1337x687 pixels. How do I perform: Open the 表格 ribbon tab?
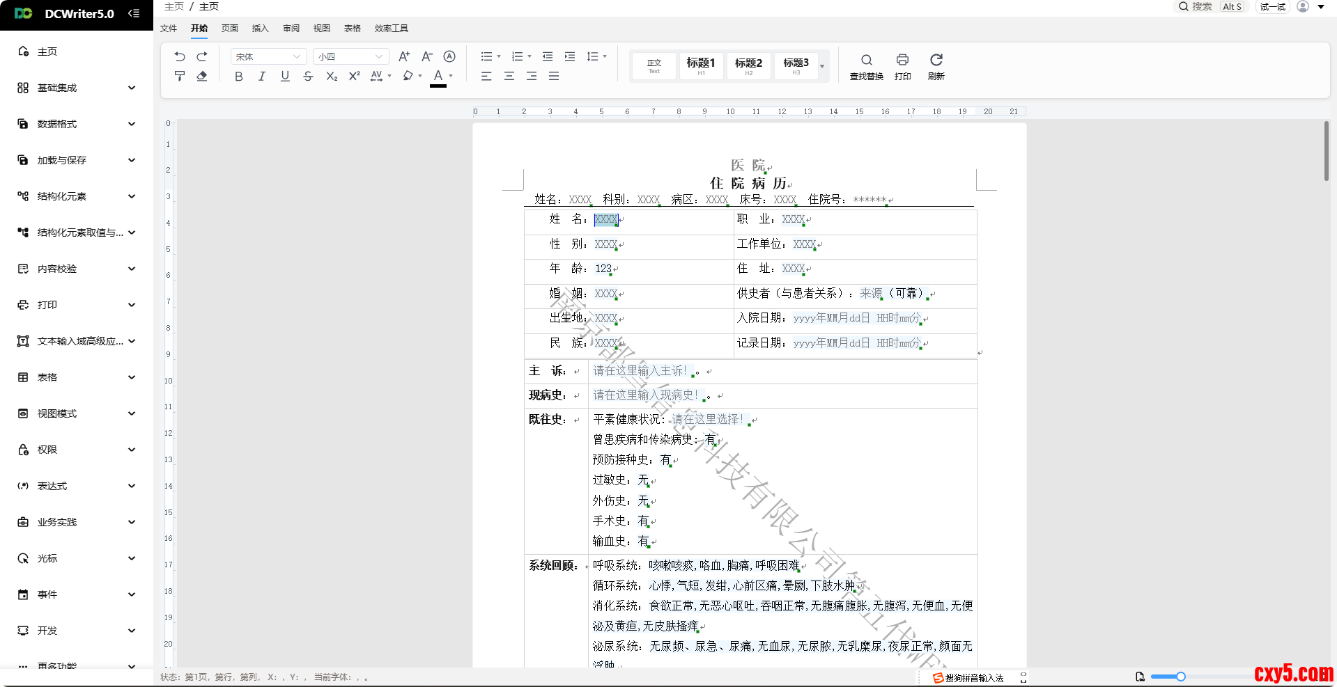pos(352,29)
